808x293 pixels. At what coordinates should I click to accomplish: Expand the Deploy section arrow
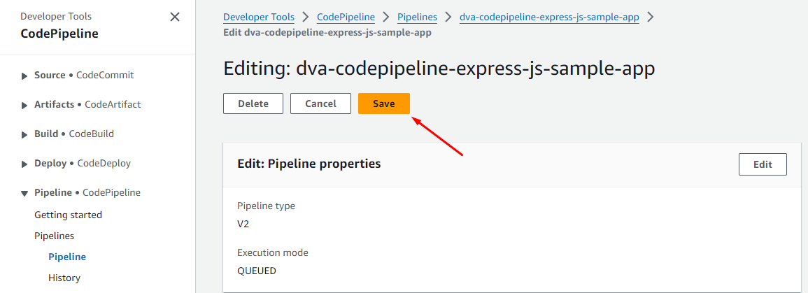point(25,164)
